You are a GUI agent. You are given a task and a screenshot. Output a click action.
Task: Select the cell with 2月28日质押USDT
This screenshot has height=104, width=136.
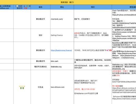pyautogui.click(x=93, y=87)
